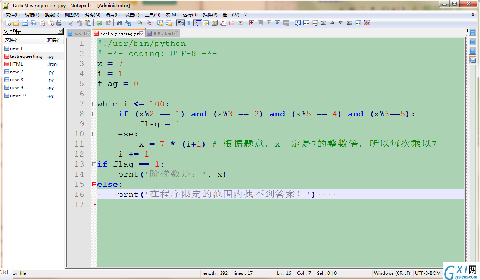Collapse the if block fold at line 8
Screen dimensions: 480x280
[x=94, y=114]
